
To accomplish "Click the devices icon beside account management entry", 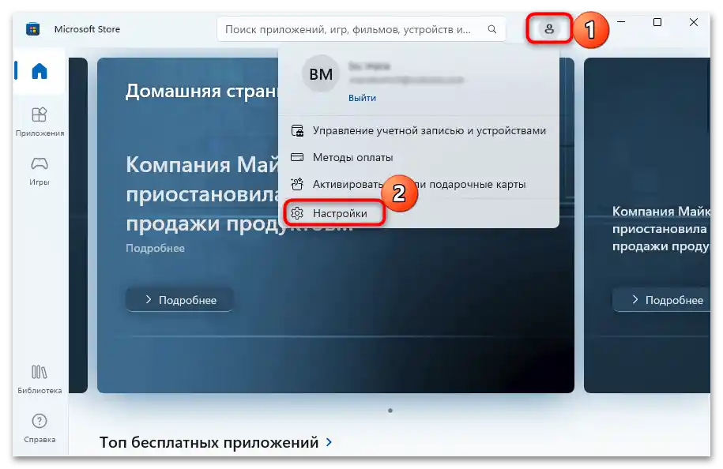I will 298,130.
